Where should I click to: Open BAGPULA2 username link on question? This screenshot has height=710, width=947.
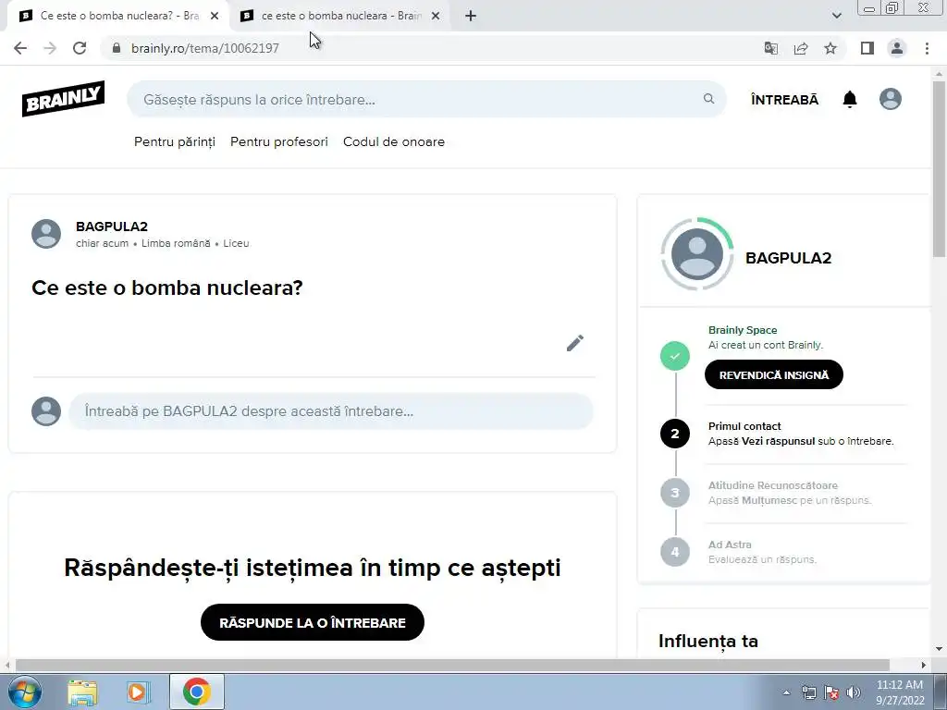pos(112,226)
